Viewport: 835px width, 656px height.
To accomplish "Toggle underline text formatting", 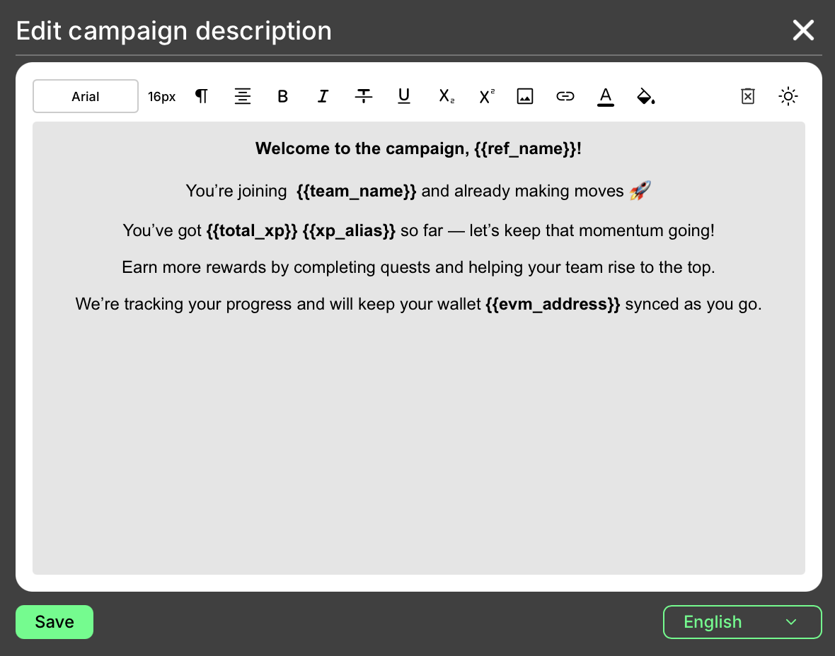I will click(x=404, y=97).
